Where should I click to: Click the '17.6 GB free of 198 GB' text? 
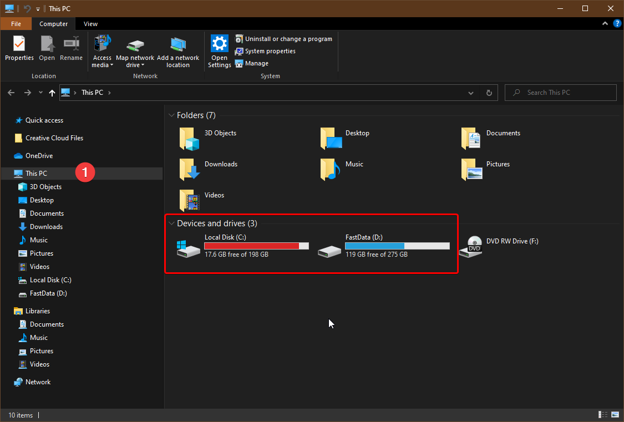click(236, 255)
